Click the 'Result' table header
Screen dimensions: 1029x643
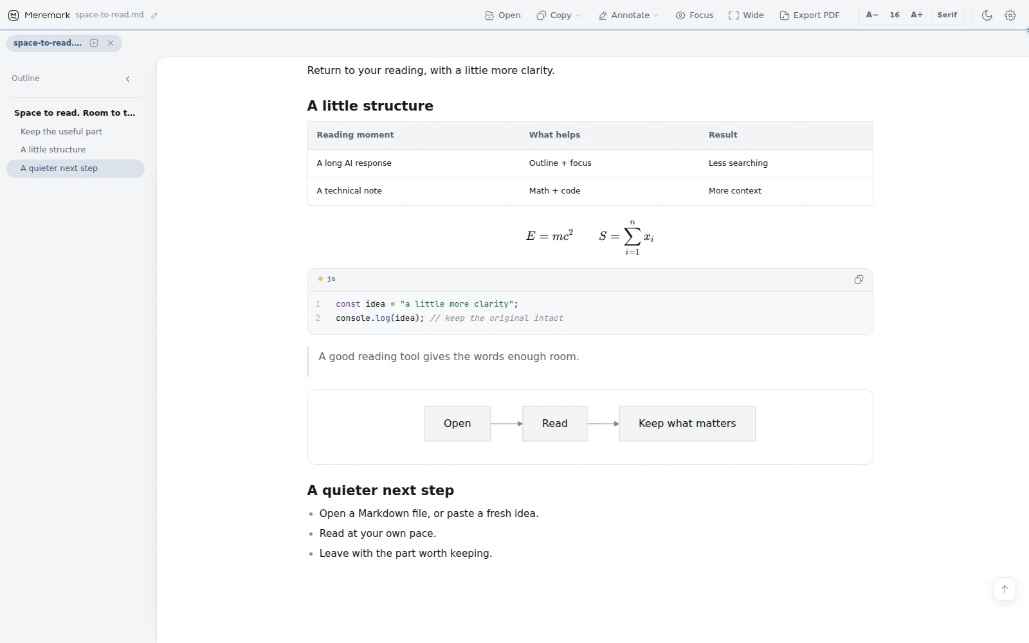[x=723, y=135]
